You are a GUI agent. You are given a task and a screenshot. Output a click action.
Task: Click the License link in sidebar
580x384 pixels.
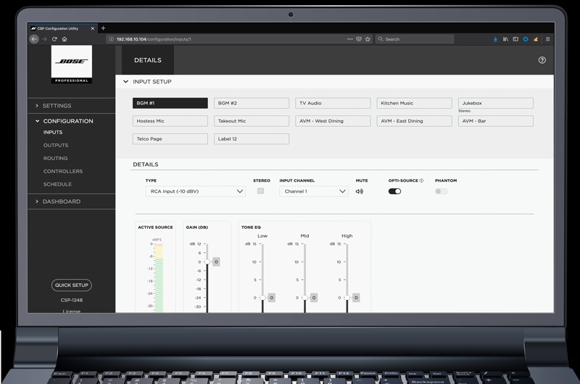tap(72, 312)
